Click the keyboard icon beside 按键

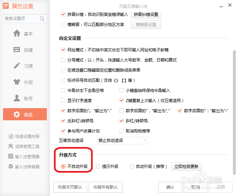pos(17,49)
